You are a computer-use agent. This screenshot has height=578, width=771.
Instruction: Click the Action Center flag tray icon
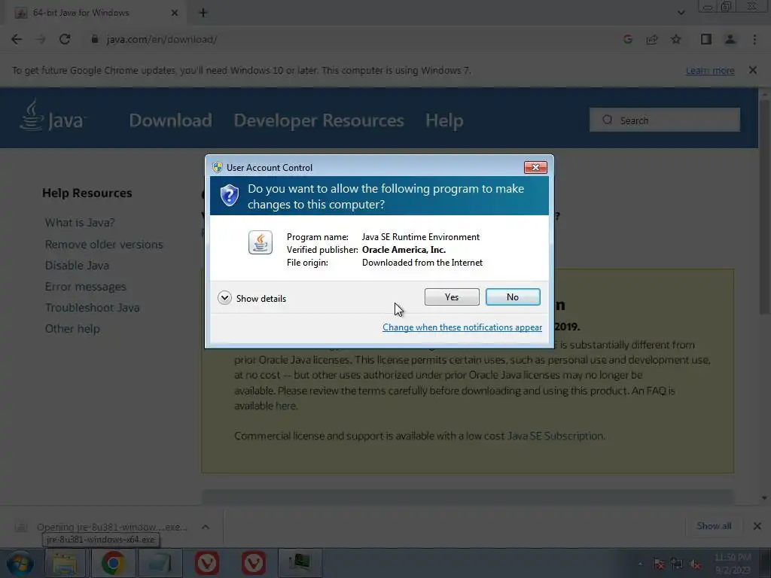[x=660, y=564]
